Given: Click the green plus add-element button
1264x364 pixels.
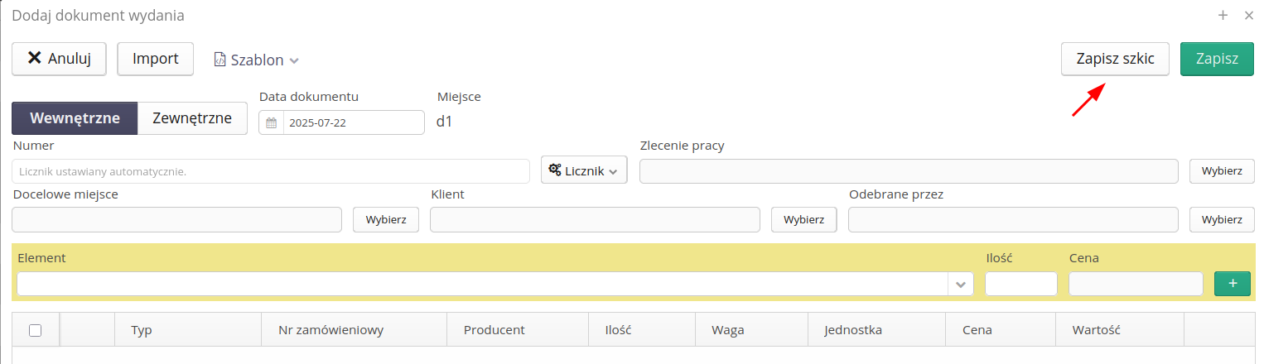Looking at the screenshot, I should click(x=1232, y=283).
